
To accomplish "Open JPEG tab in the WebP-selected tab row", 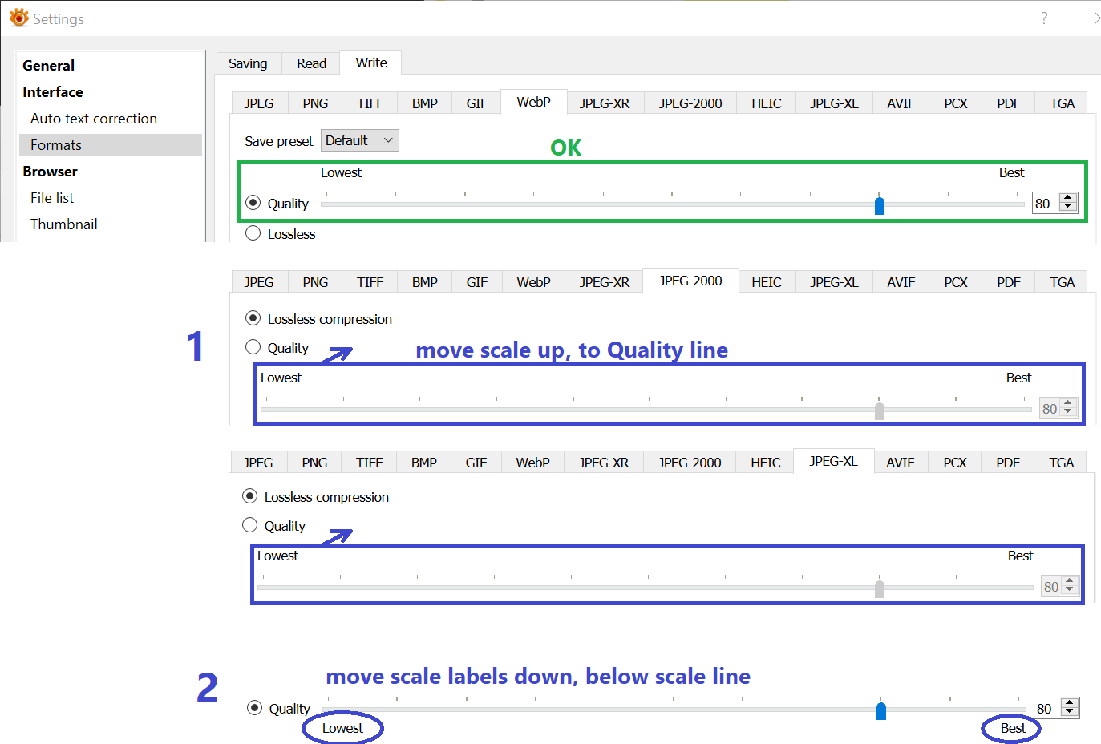I will point(259,103).
